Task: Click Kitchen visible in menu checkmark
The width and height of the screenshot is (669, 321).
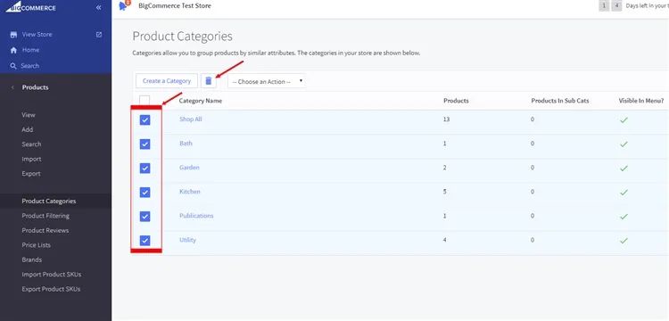Action: [624, 193]
